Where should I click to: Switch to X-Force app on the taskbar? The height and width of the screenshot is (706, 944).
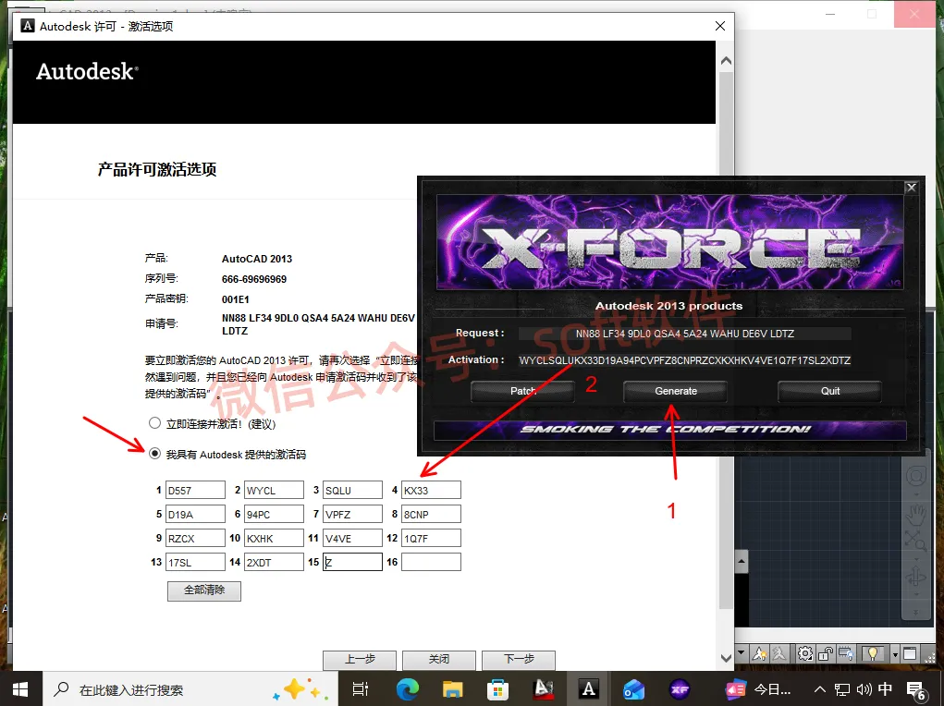(680, 689)
